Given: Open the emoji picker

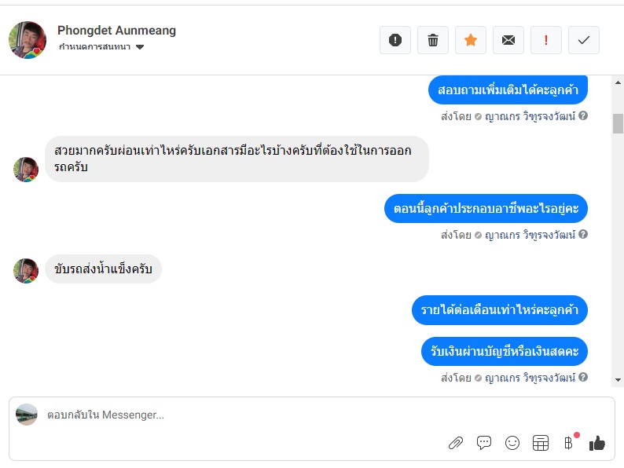Looking at the screenshot, I should pyautogui.click(x=512, y=443).
